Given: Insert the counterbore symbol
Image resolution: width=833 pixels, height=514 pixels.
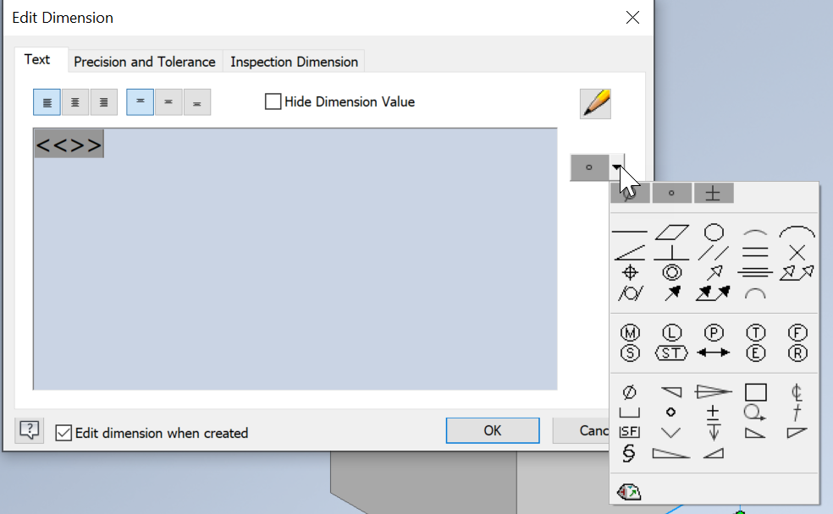Looking at the screenshot, I should pos(630,412).
